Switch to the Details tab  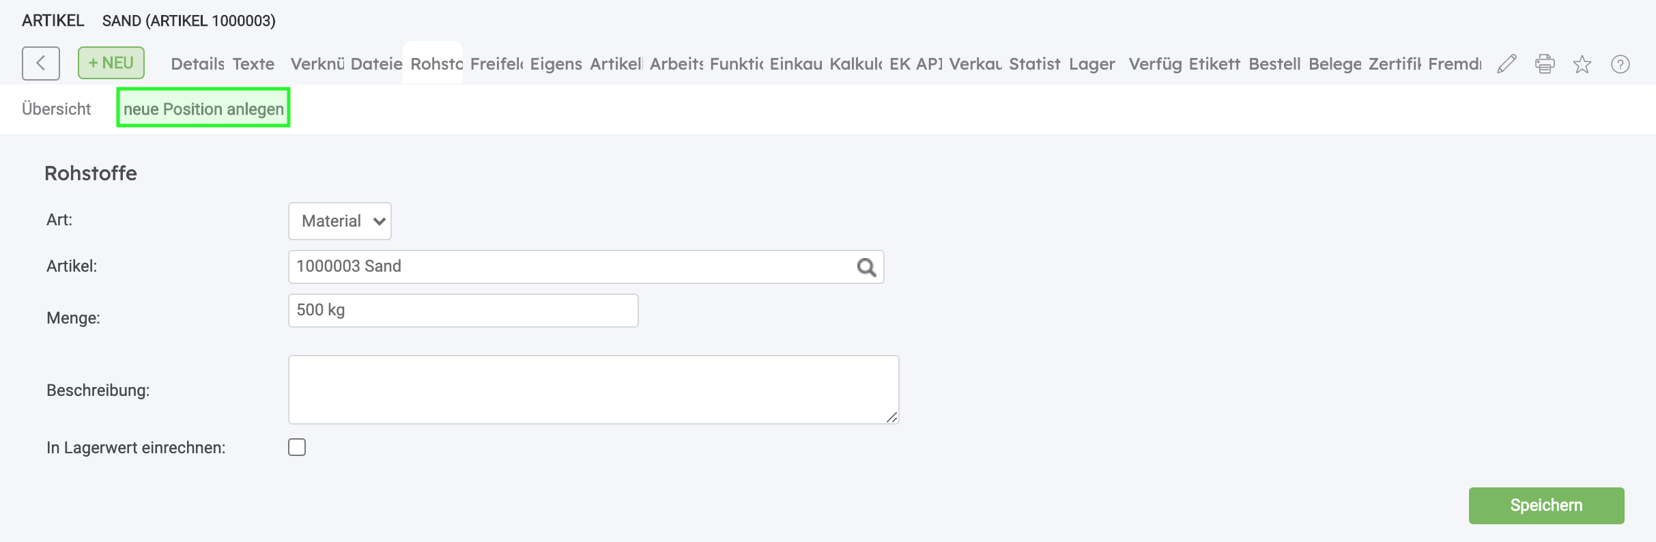pos(197,64)
